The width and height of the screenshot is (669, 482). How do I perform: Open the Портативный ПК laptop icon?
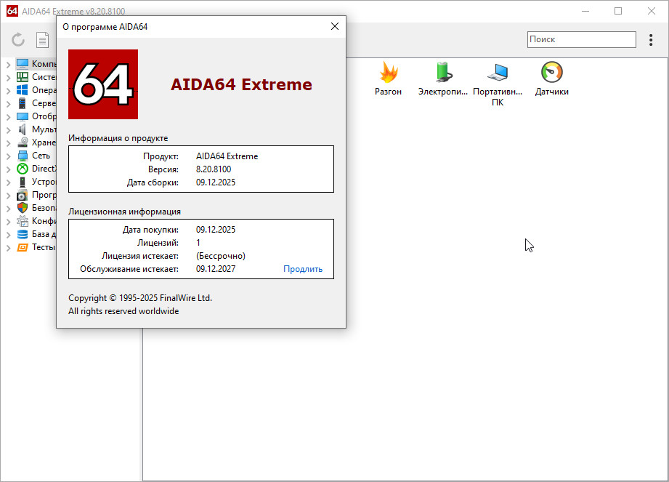498,73
